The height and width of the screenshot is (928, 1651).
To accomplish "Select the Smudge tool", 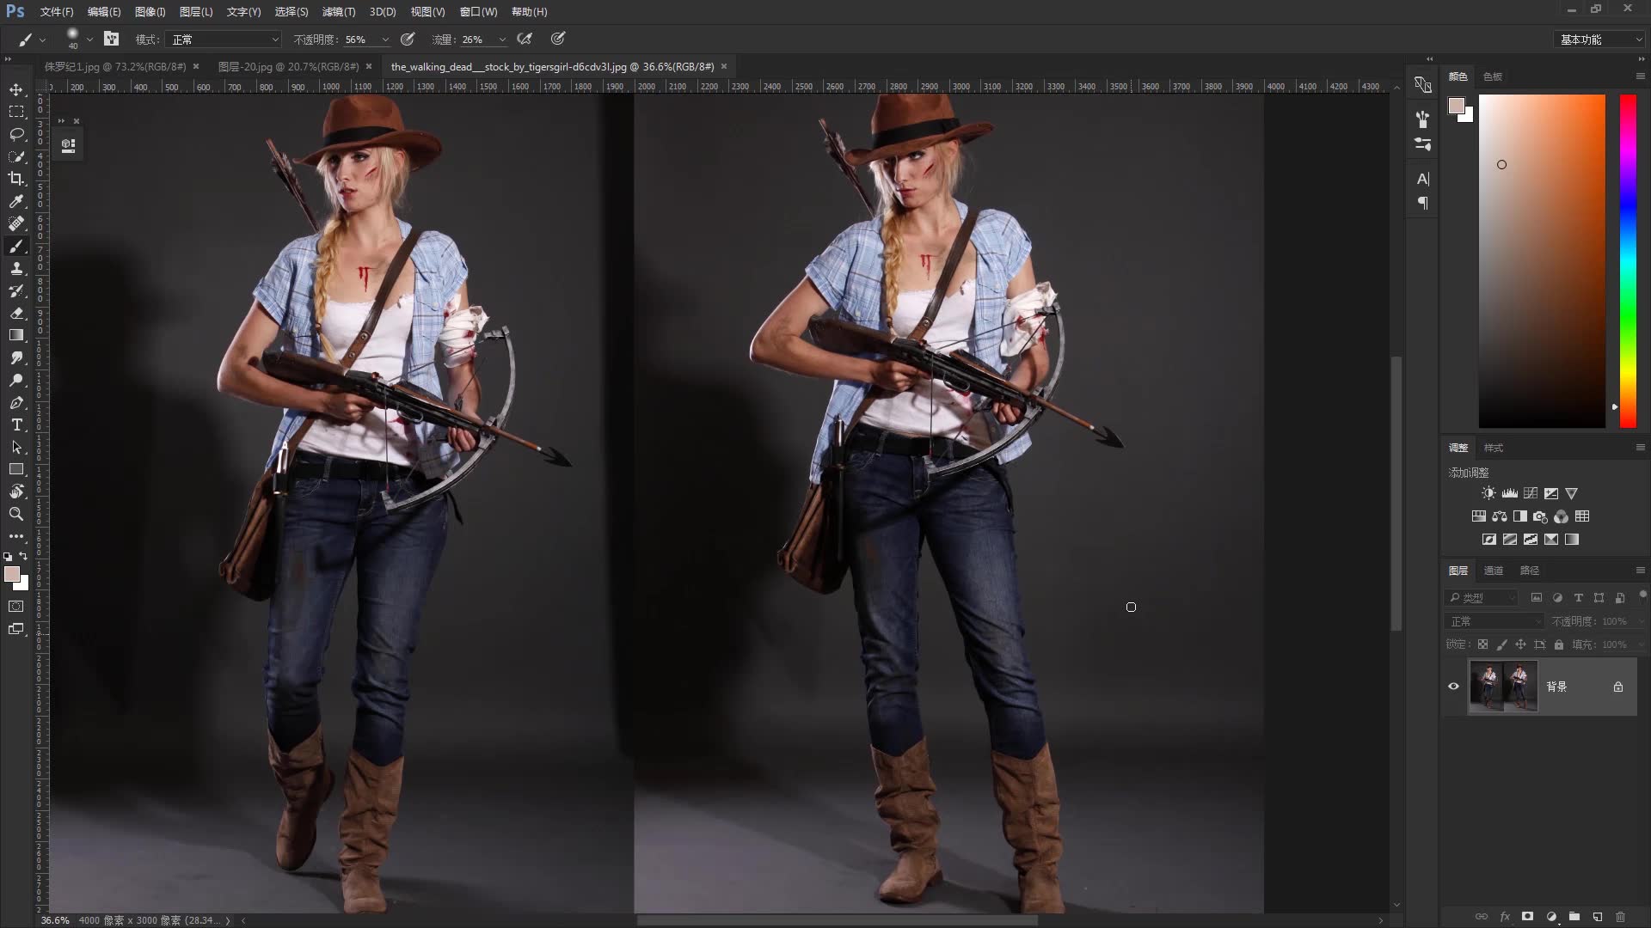I will (x=16, y=357).
